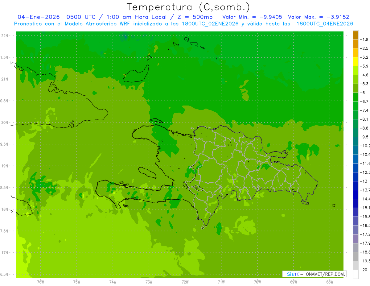Click the valid-until time '1800UTC_04ENE2026'
This screenshot has width=370, height=286.
point(325,24)
